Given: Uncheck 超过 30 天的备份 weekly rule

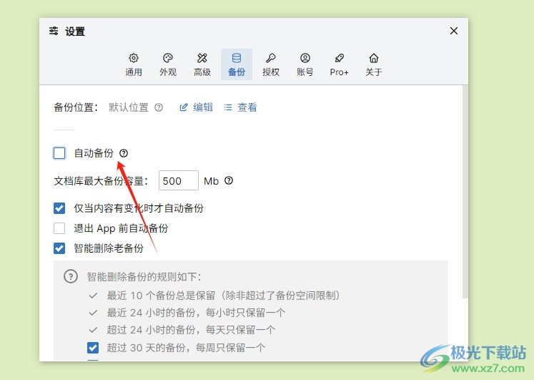Looking at the screenshot, I should tap(93, 348).
